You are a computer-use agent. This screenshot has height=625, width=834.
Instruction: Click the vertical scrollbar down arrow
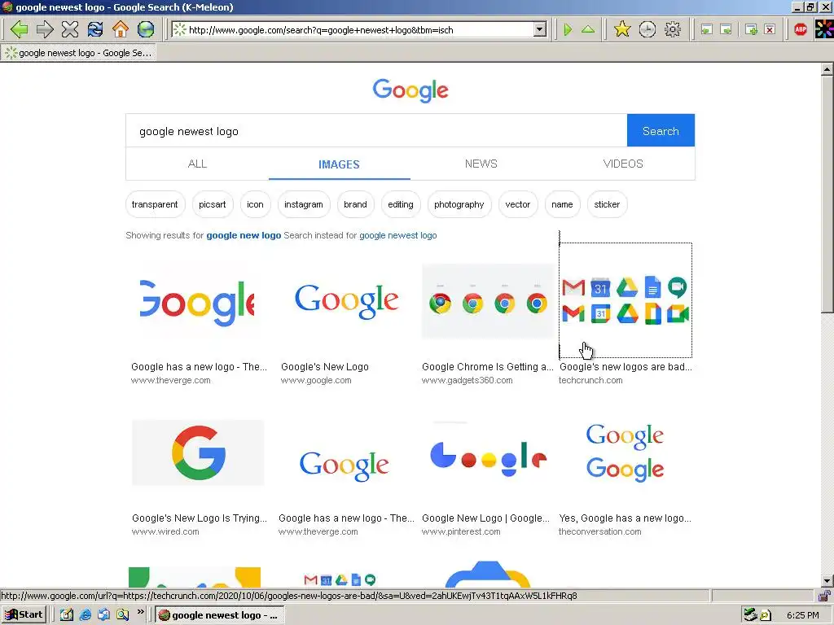827,581
